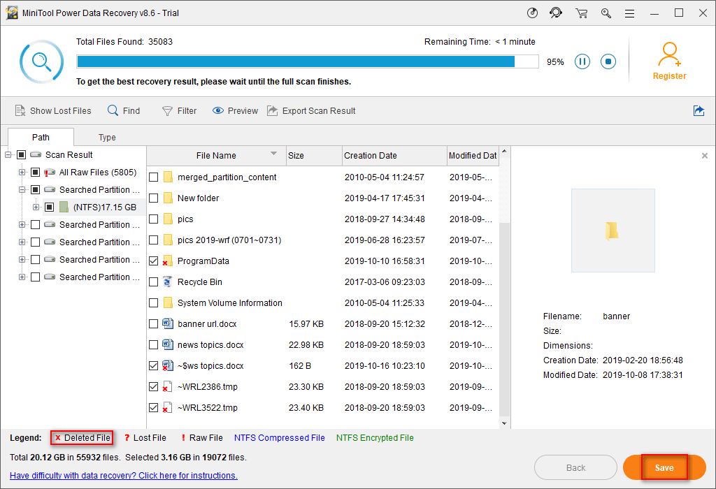Check the banner url.docx checkbox
This screenshot has height=489, width=716.
tap(154, 324)
